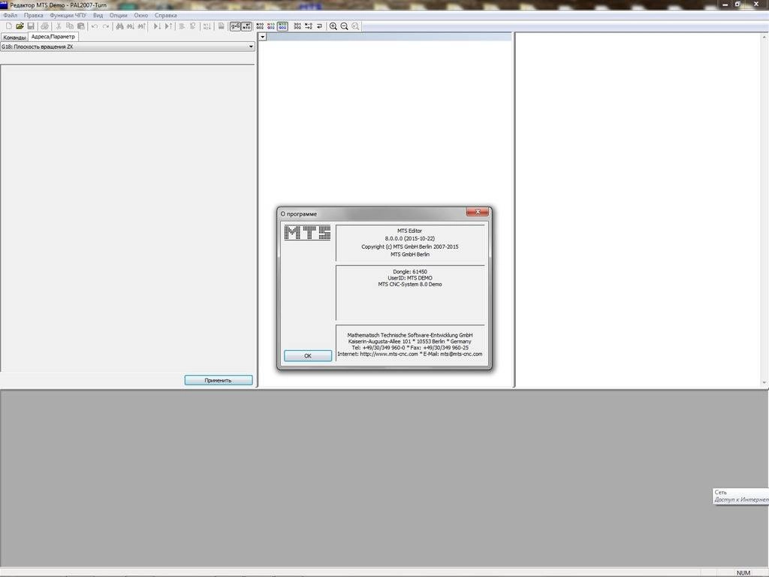The height and width of the screenshot is (577, 769).
Task: Open the Вид menu
Action: click(98, 15)
